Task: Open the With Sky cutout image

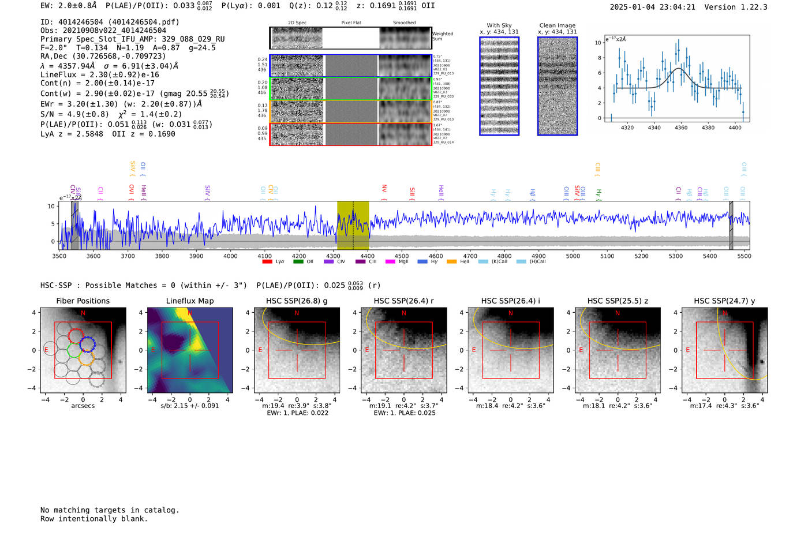Action: 499,86
